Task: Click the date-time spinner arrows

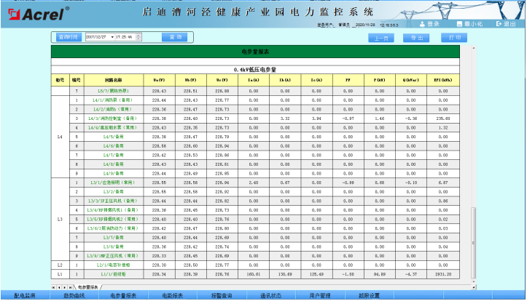Action: point(138,36)
